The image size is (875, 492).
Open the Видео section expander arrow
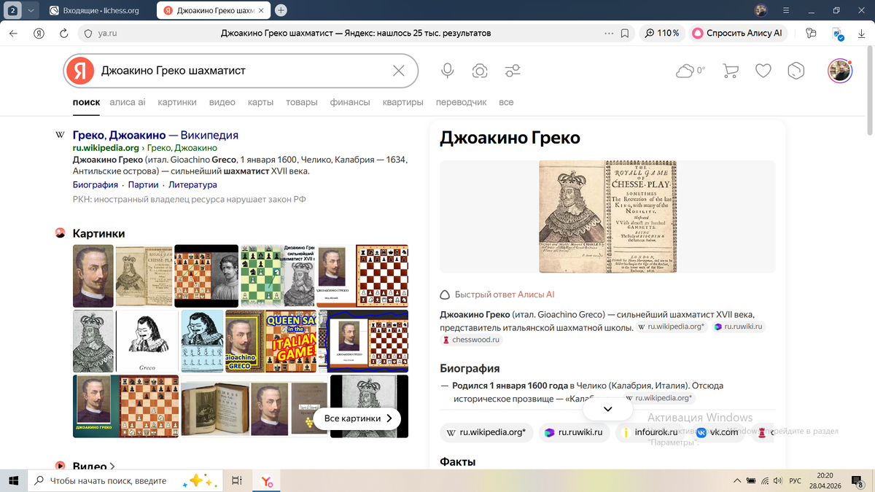112,466
